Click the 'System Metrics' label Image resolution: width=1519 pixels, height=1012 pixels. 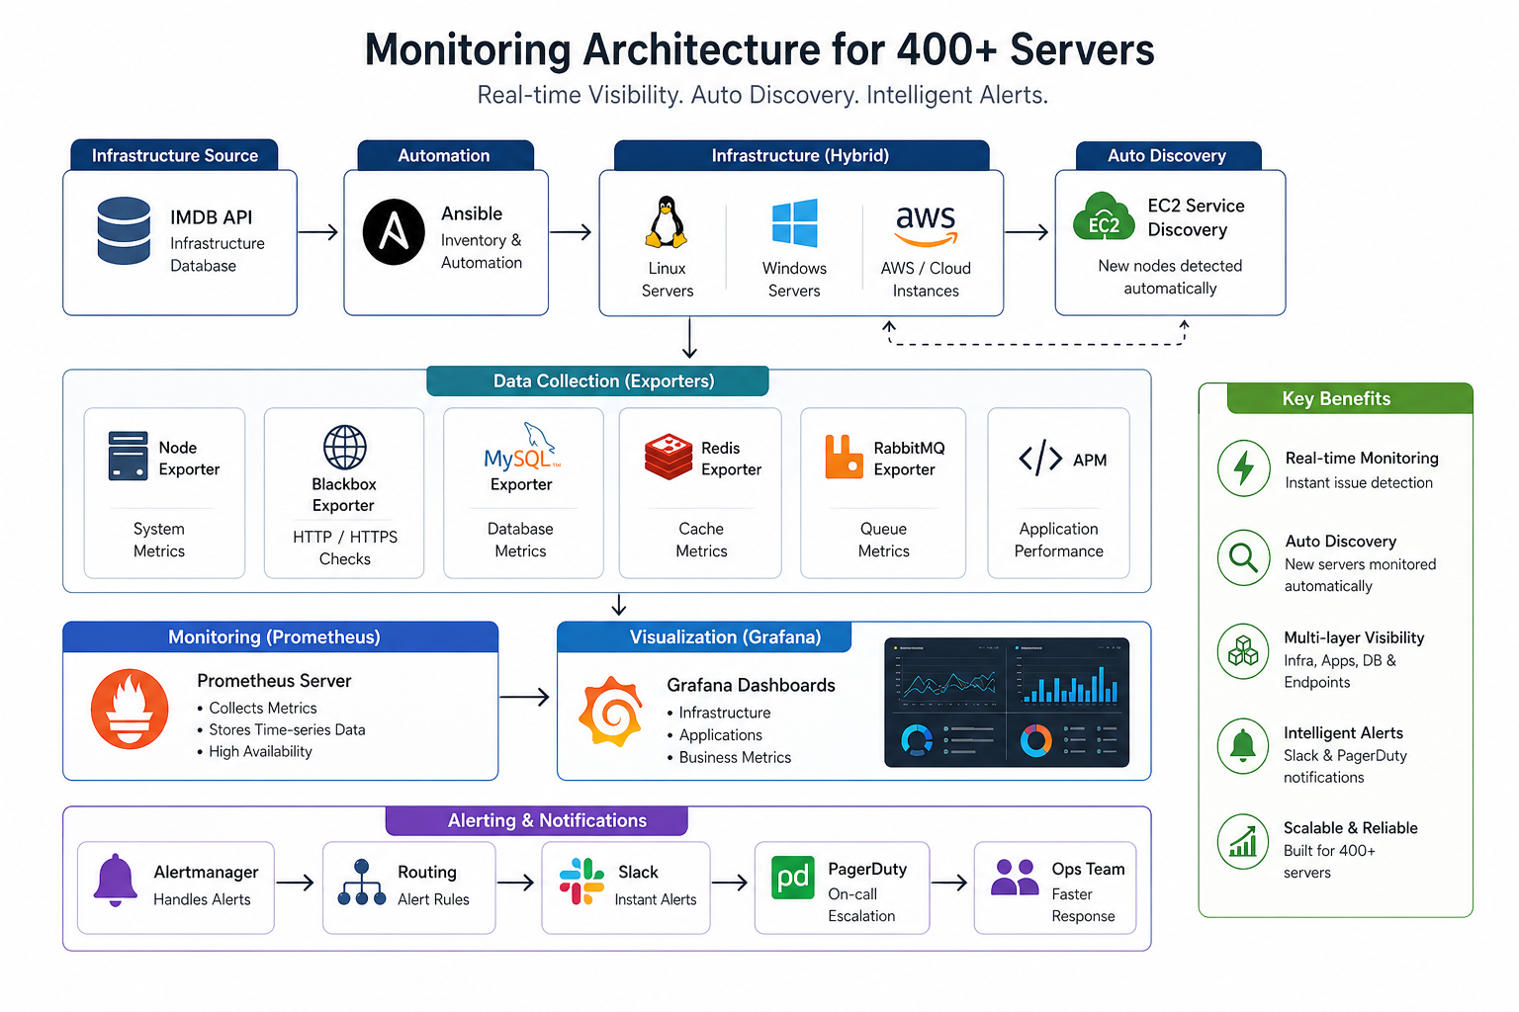[x=159, y=541]
